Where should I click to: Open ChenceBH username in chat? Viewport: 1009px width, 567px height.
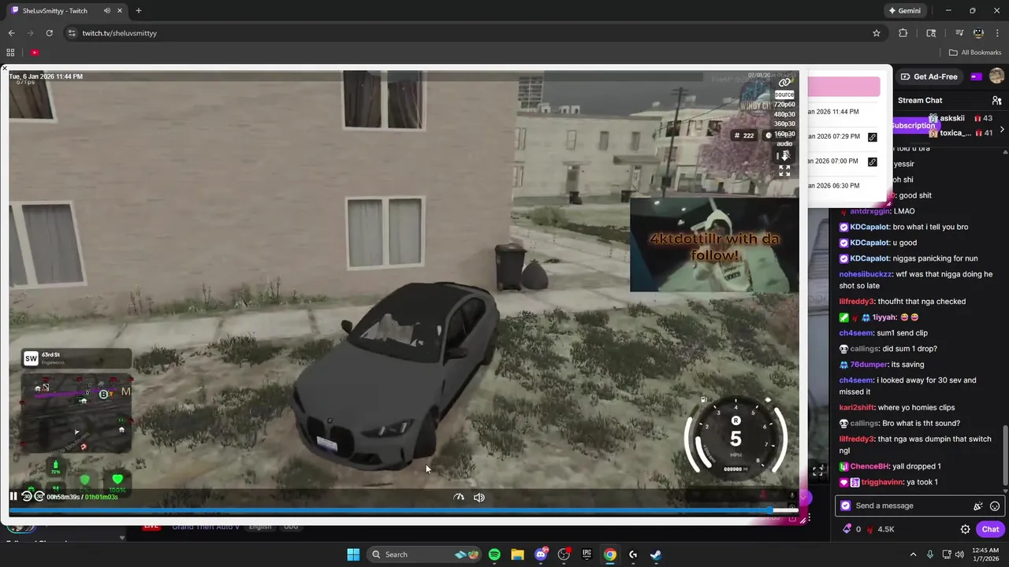871,466
